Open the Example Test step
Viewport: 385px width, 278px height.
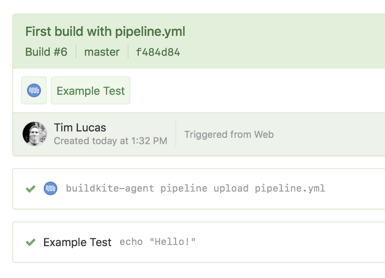point(90,90)
